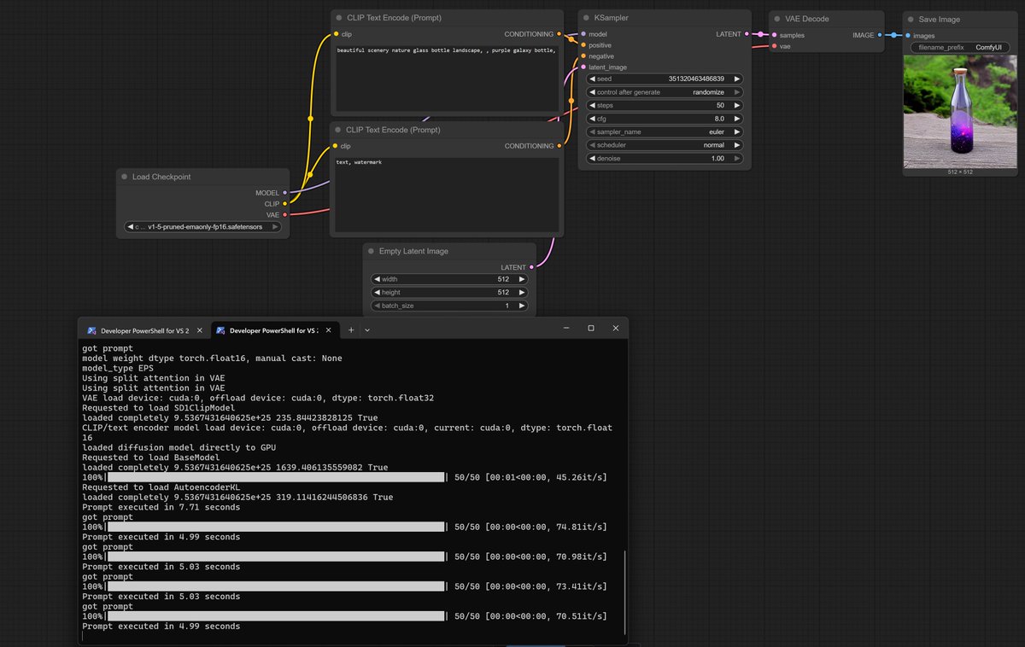Click the MODEL output slot on Load Checkpoint
Screen dimensions: 1025x647
click(x=284, y=193)
